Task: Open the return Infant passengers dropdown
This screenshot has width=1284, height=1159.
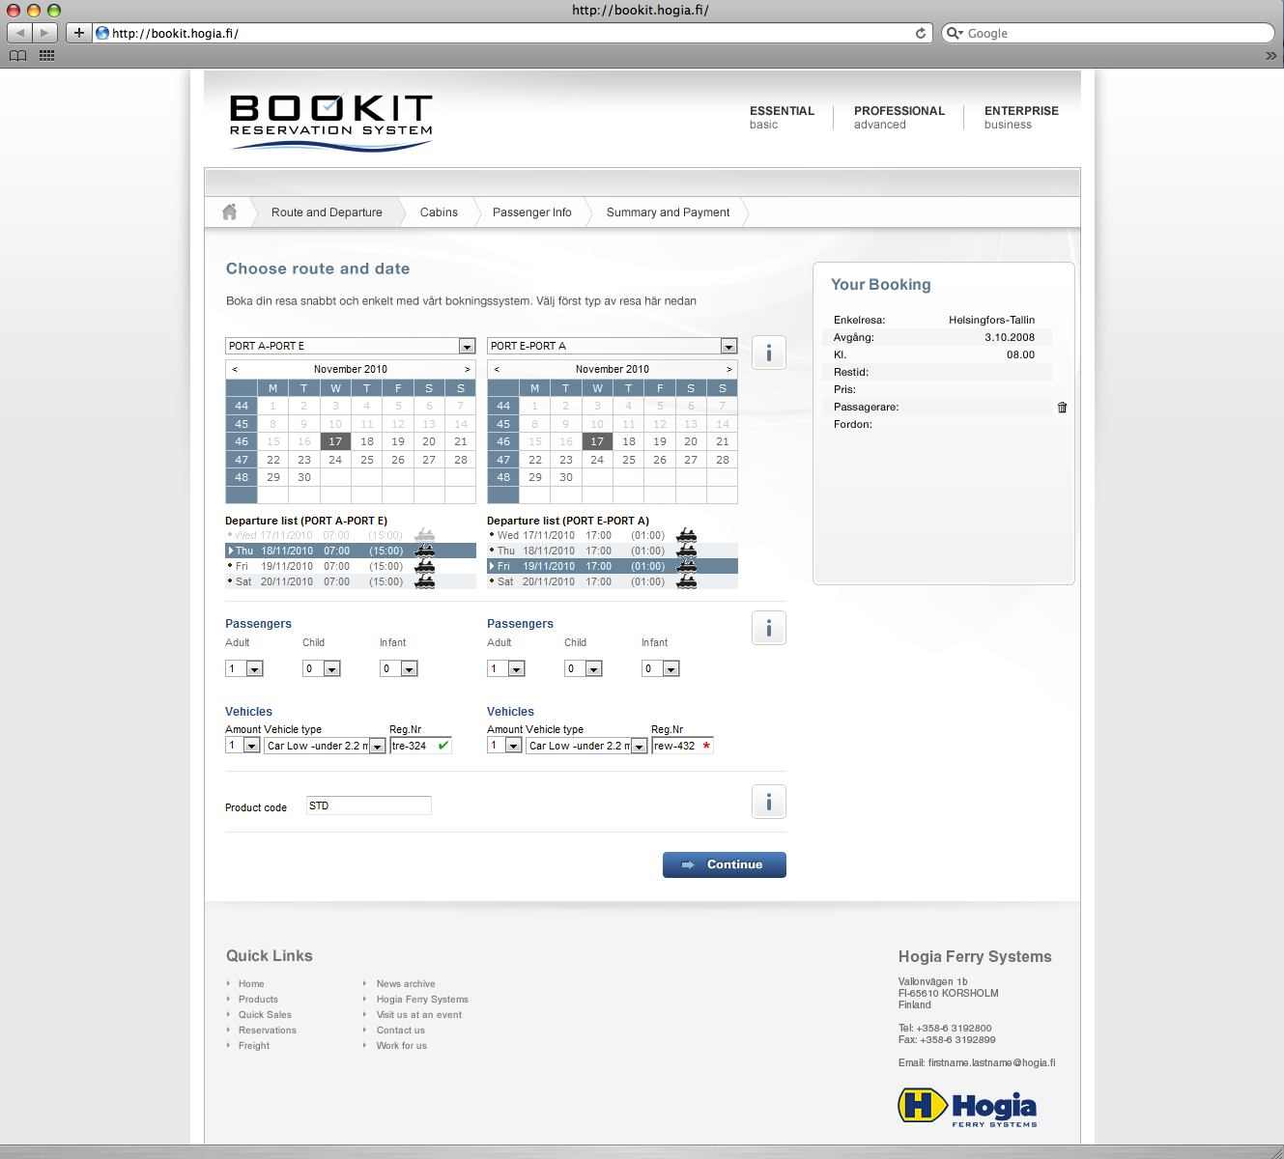Action: click(x=661, y=668)
